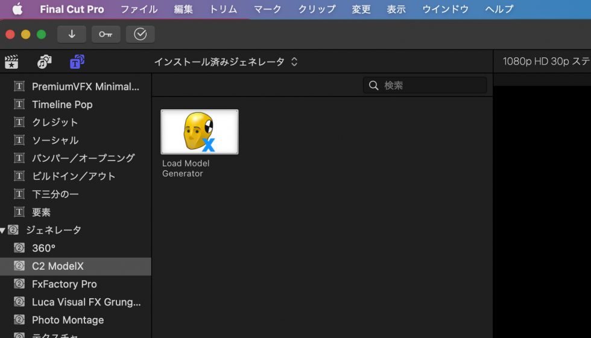Click the generator icon beside FxFactory Pro
Screen dimensions: 591x338
pyautogui.click(x=19, y=284)
